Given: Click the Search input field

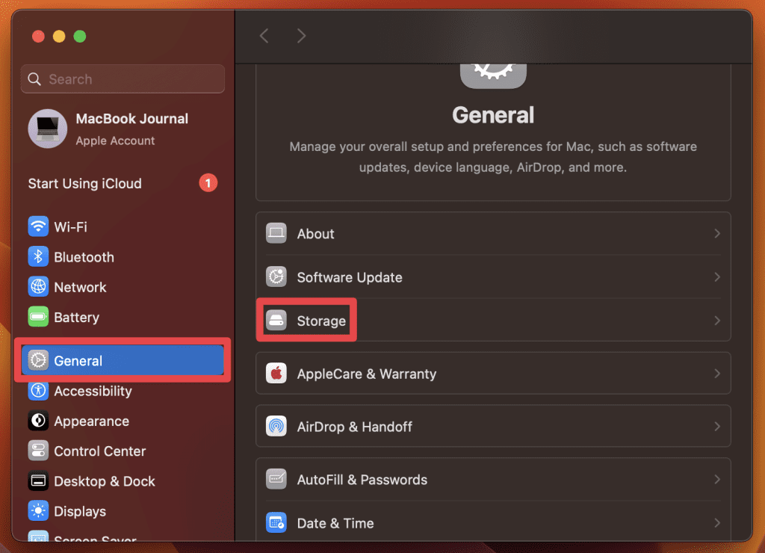Looking at the screenshot, I should 123,79.
